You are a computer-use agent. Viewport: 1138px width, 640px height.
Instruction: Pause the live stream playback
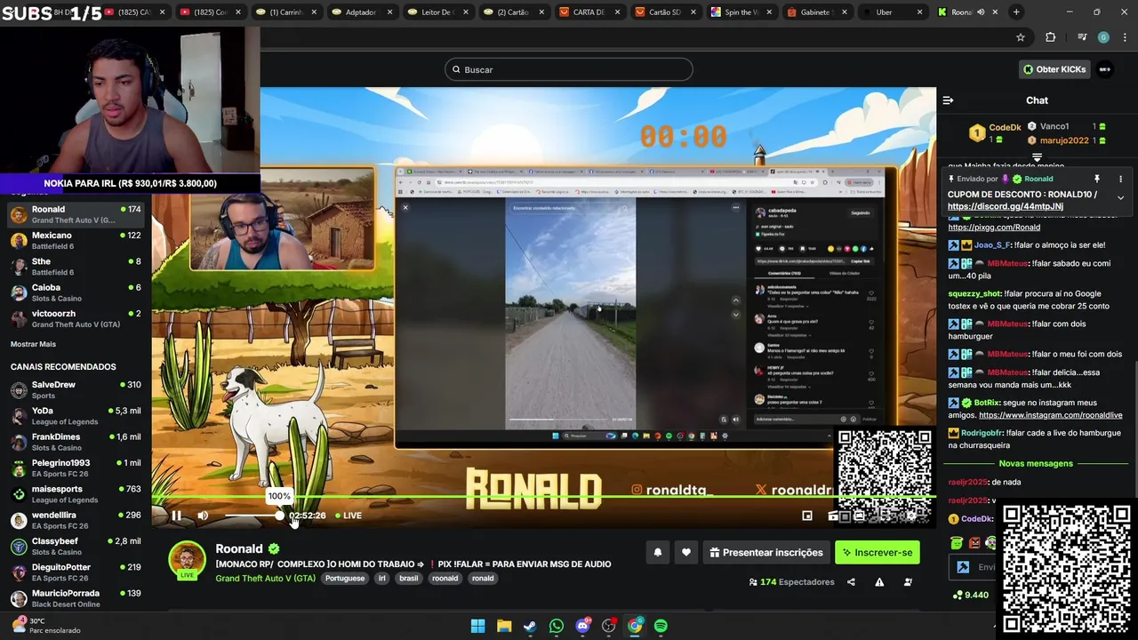point(176,516)
